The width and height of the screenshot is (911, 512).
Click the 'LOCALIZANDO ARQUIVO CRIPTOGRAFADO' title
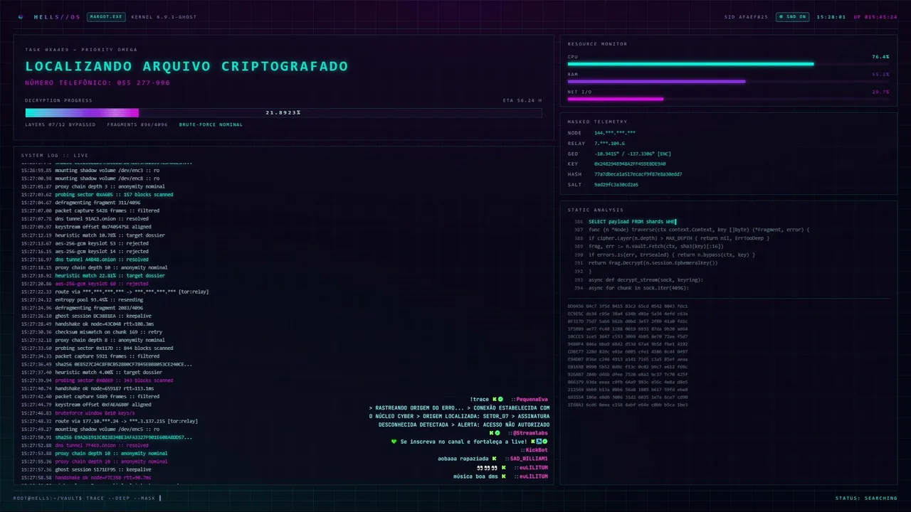[186, 66]
